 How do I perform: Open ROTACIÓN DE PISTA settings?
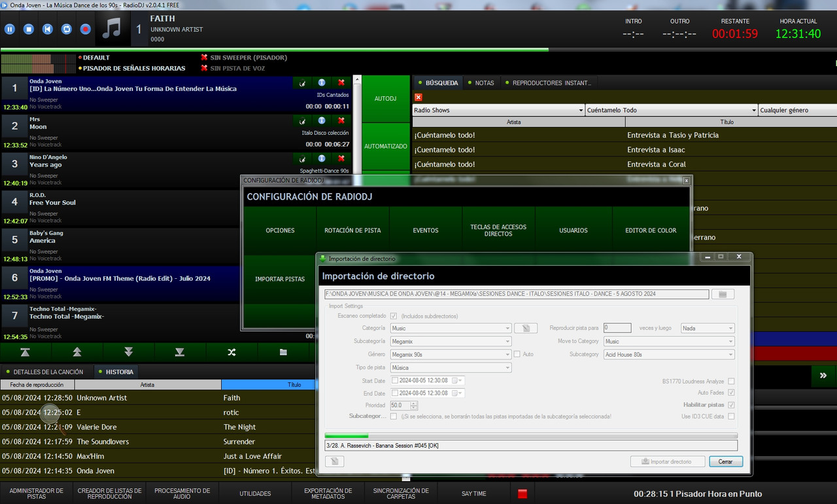(353, 230)
